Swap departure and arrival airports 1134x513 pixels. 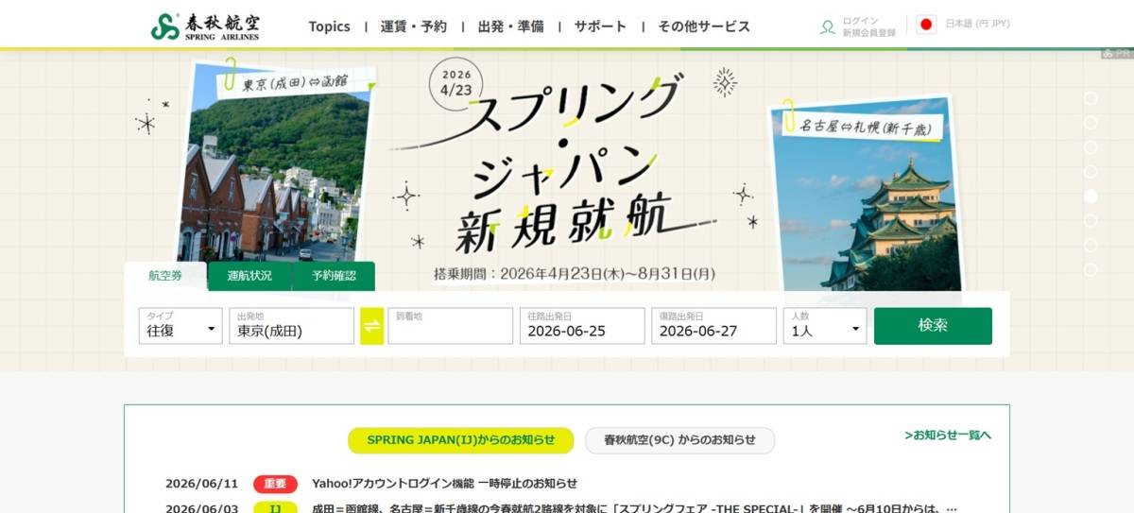[x=371, y=326]
